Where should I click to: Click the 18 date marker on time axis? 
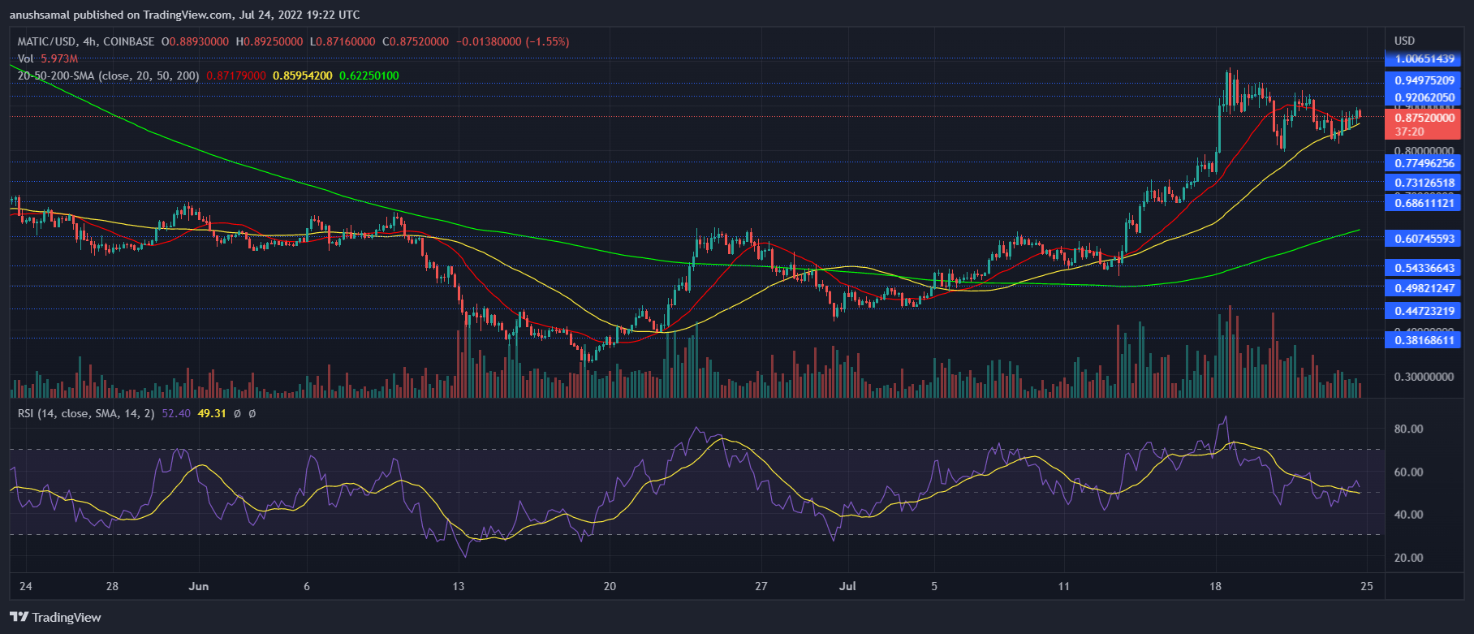1215,586
